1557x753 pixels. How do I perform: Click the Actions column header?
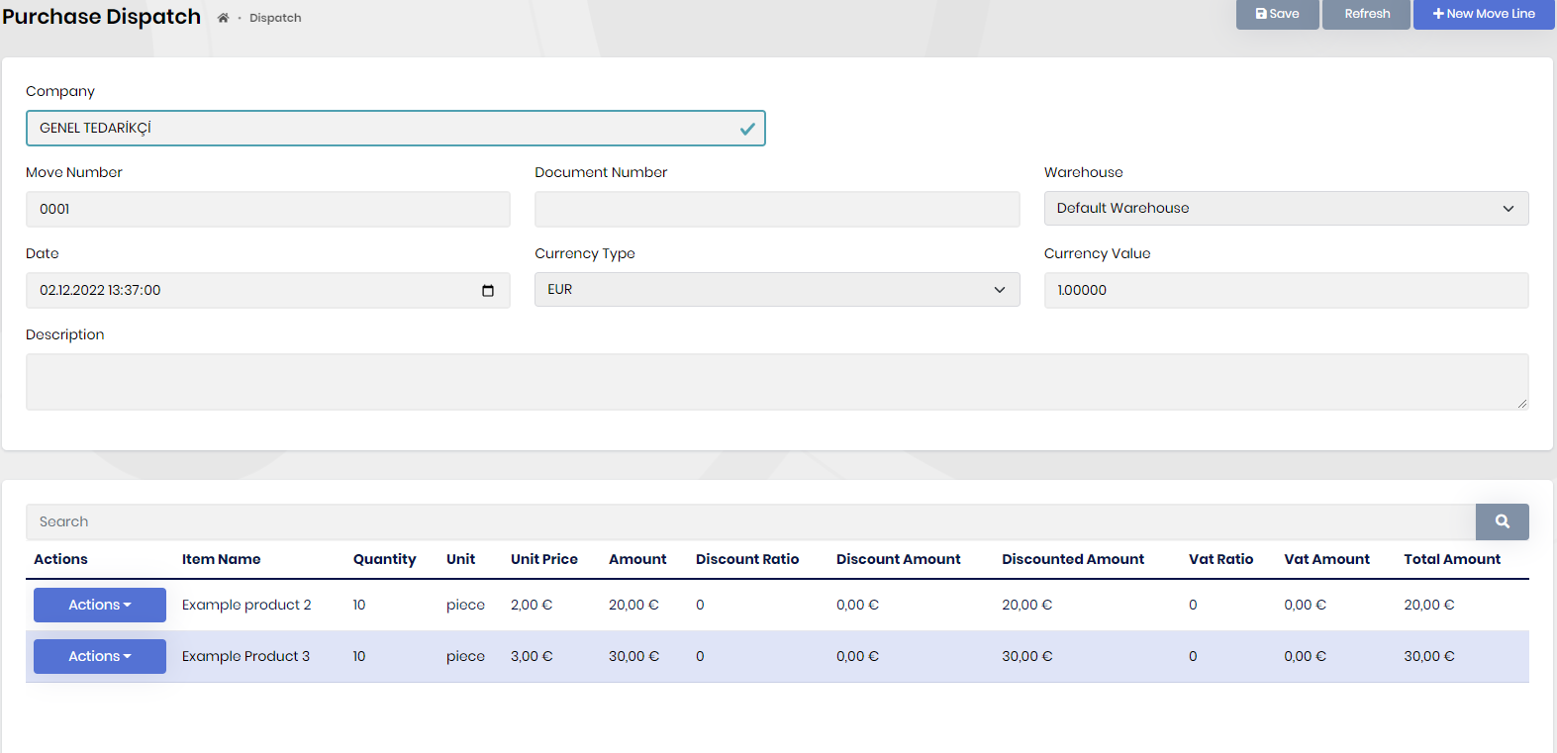point(60,559)
